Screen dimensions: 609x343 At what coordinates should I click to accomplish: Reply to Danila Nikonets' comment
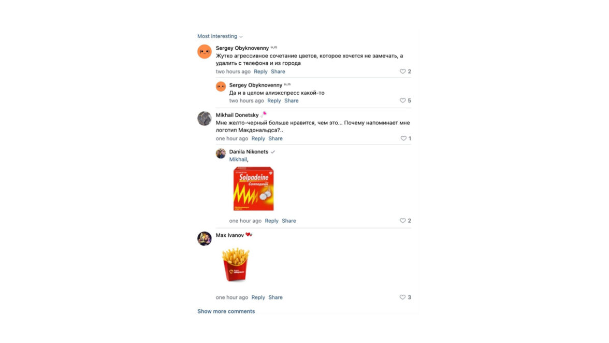coord(271,221)
